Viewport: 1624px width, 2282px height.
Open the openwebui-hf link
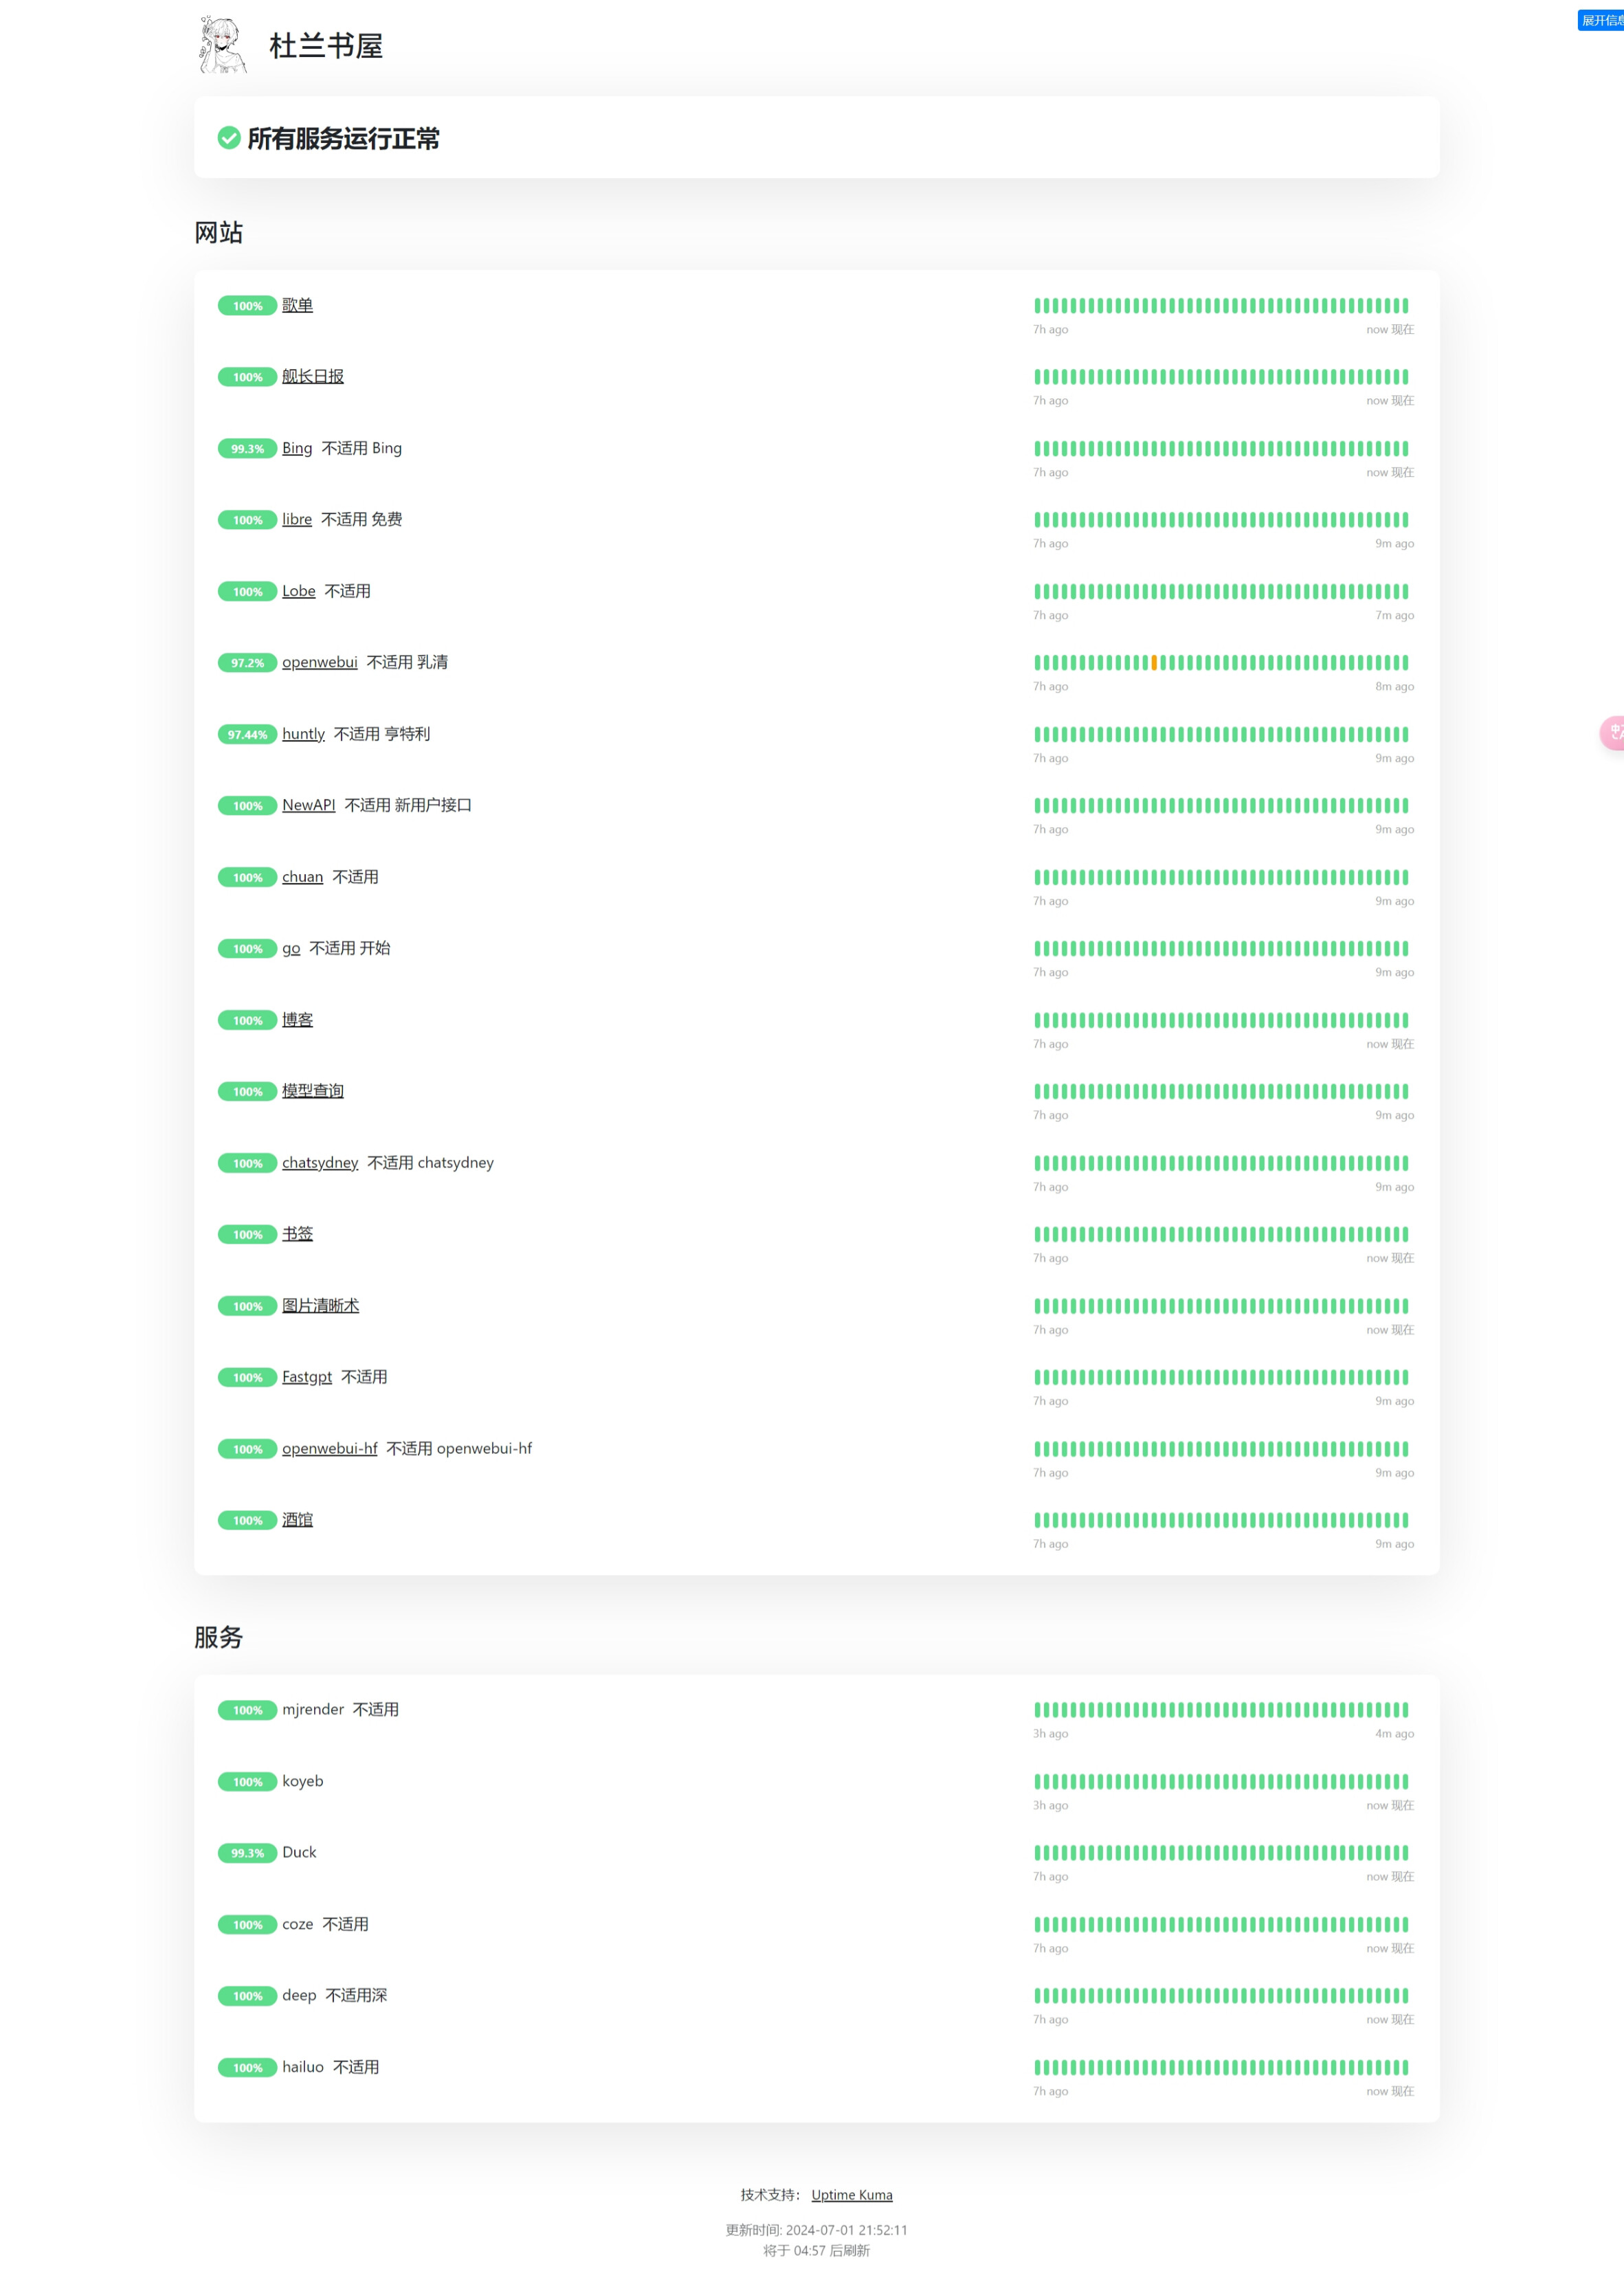(329, 1448)
